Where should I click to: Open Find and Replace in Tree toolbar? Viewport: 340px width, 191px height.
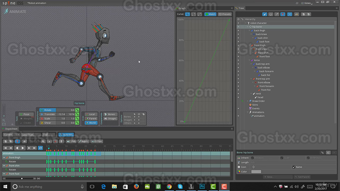tap(297, 14)
